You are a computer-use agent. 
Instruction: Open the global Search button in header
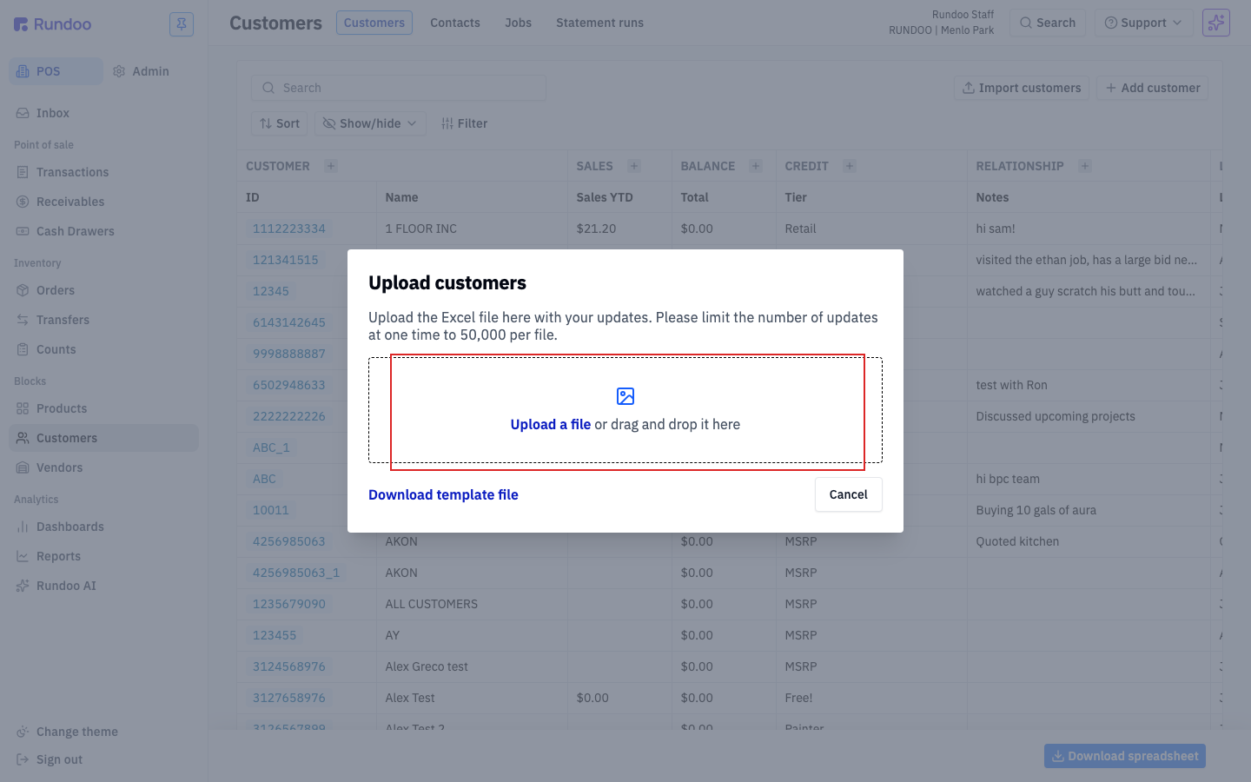[x=1048, y=23]
